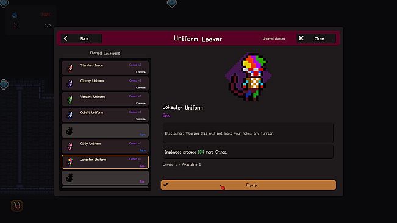Click the Standard Issue bunny icon

tap(70, 68)
